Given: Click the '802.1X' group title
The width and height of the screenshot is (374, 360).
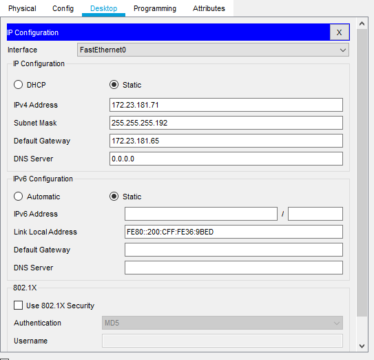Looking at the screenshot, I should pyautogui.click(x=25, y=288).
